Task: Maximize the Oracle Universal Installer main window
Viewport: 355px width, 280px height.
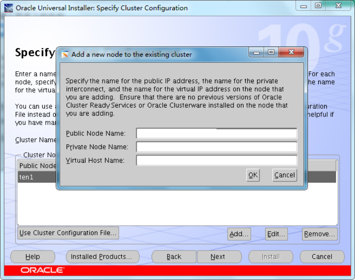Action: point(318,6)
